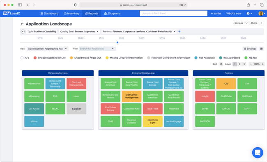The image size is (267, 162).
Task: Toggle Risk Accepted legend
Action: 205,58
